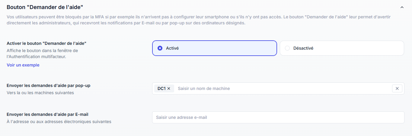Collapse the "Demander de l'aide" section chevron

point(402,7)
